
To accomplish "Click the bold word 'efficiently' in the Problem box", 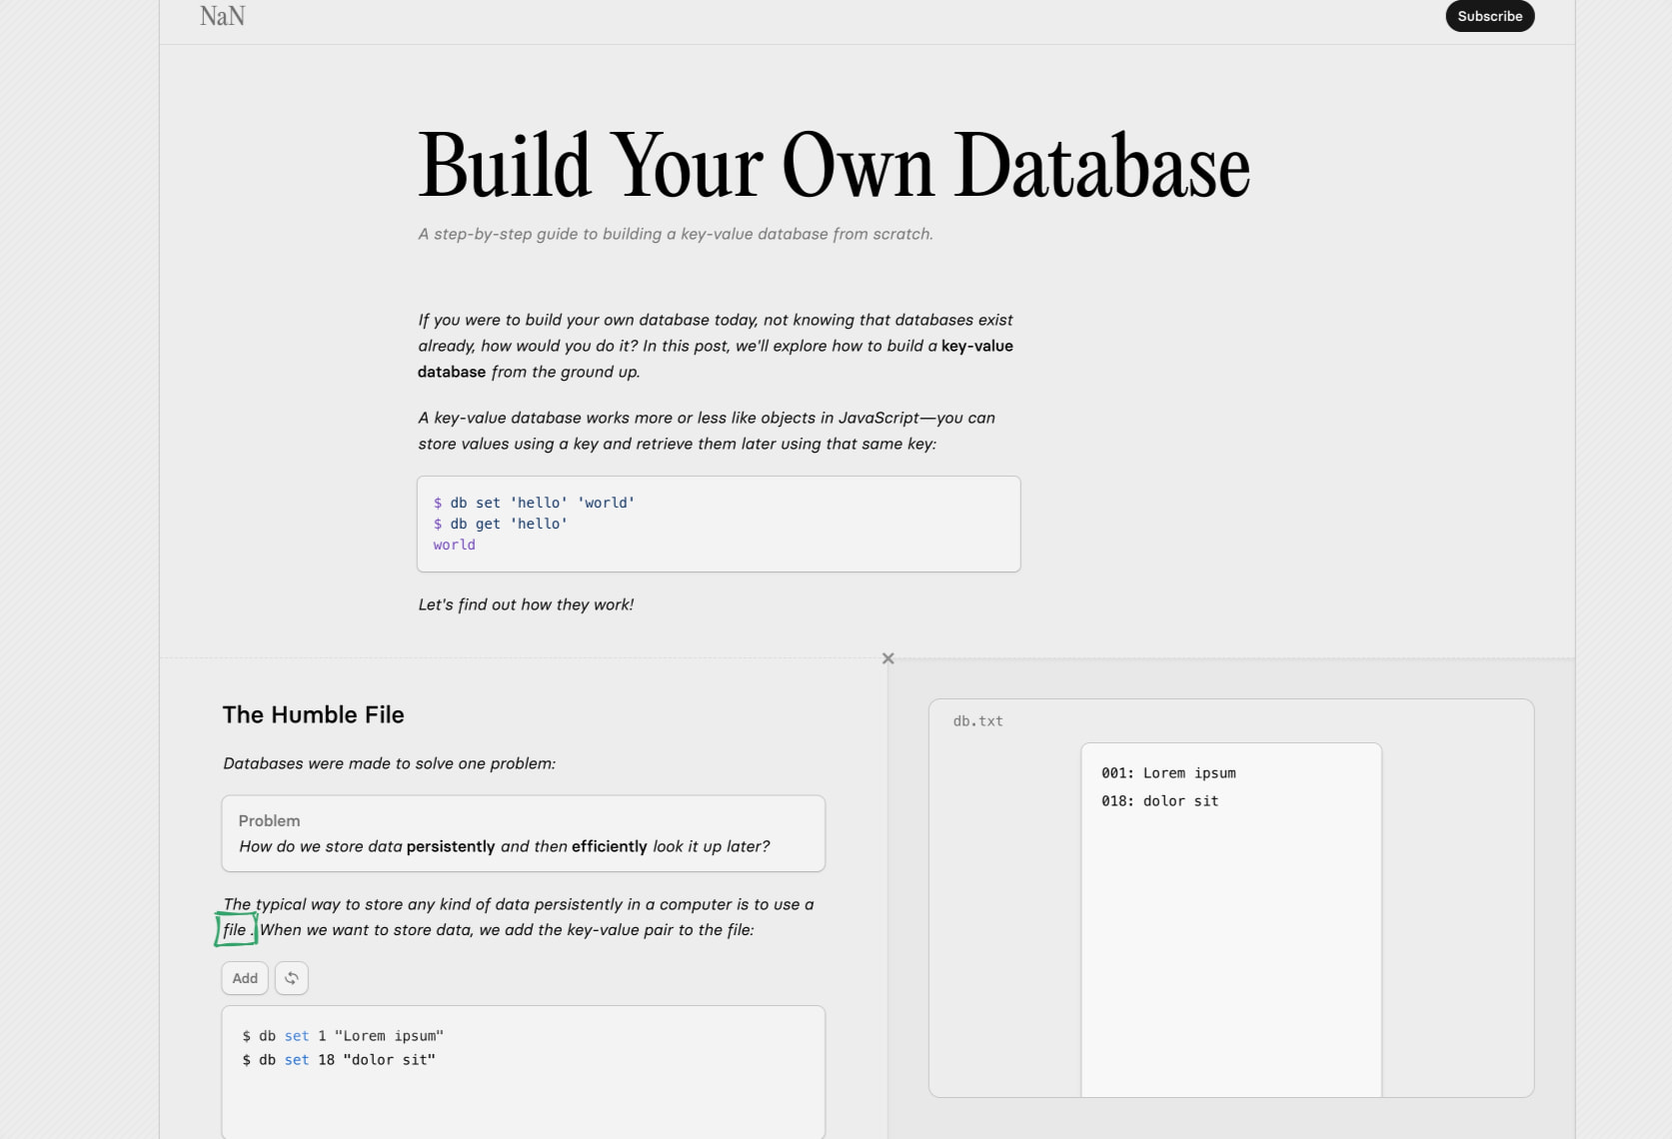I will point(610,846).
